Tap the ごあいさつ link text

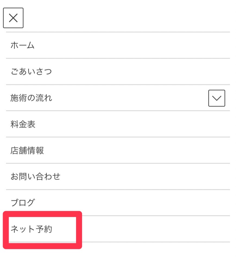(x=31, y=72)
